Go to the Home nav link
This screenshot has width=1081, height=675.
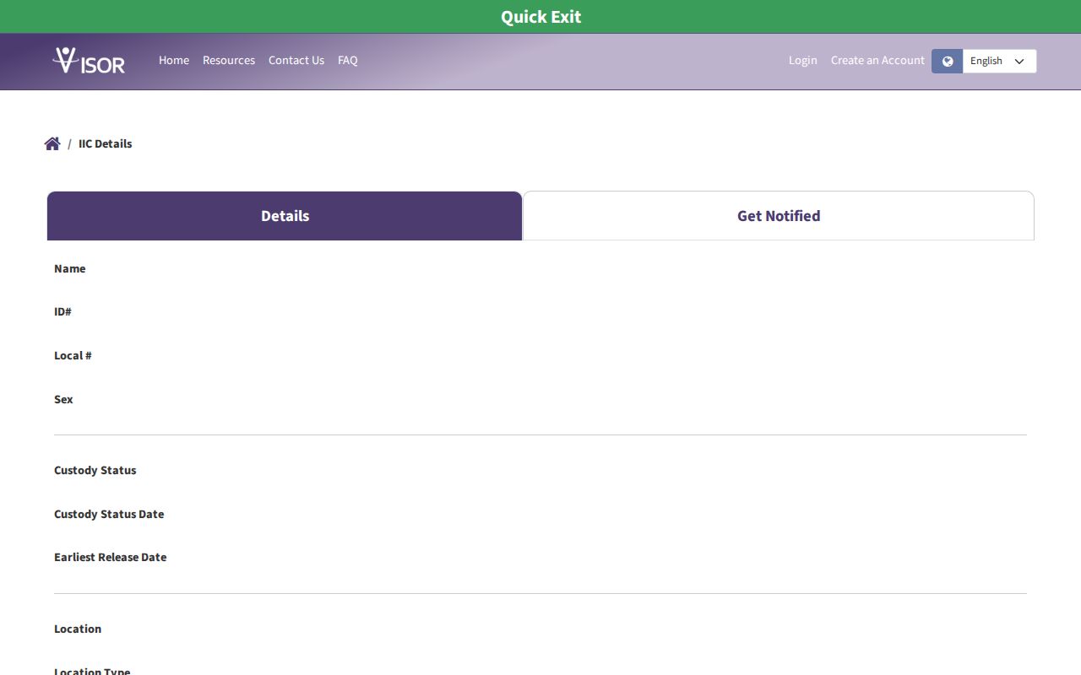point(174,60)
